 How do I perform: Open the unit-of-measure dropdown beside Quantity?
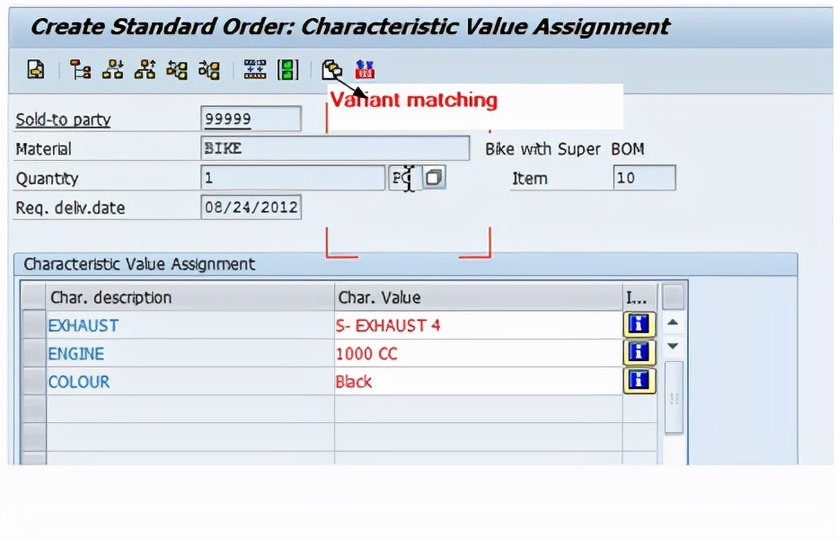tap(433, 178)
